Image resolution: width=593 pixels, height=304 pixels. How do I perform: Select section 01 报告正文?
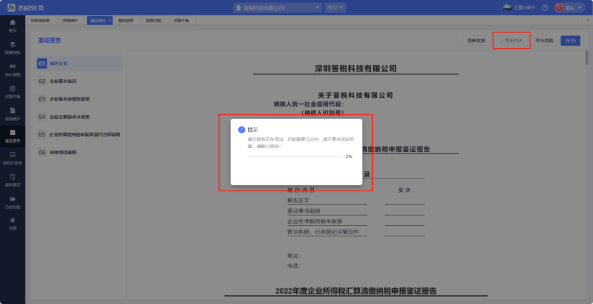[79, 64]
